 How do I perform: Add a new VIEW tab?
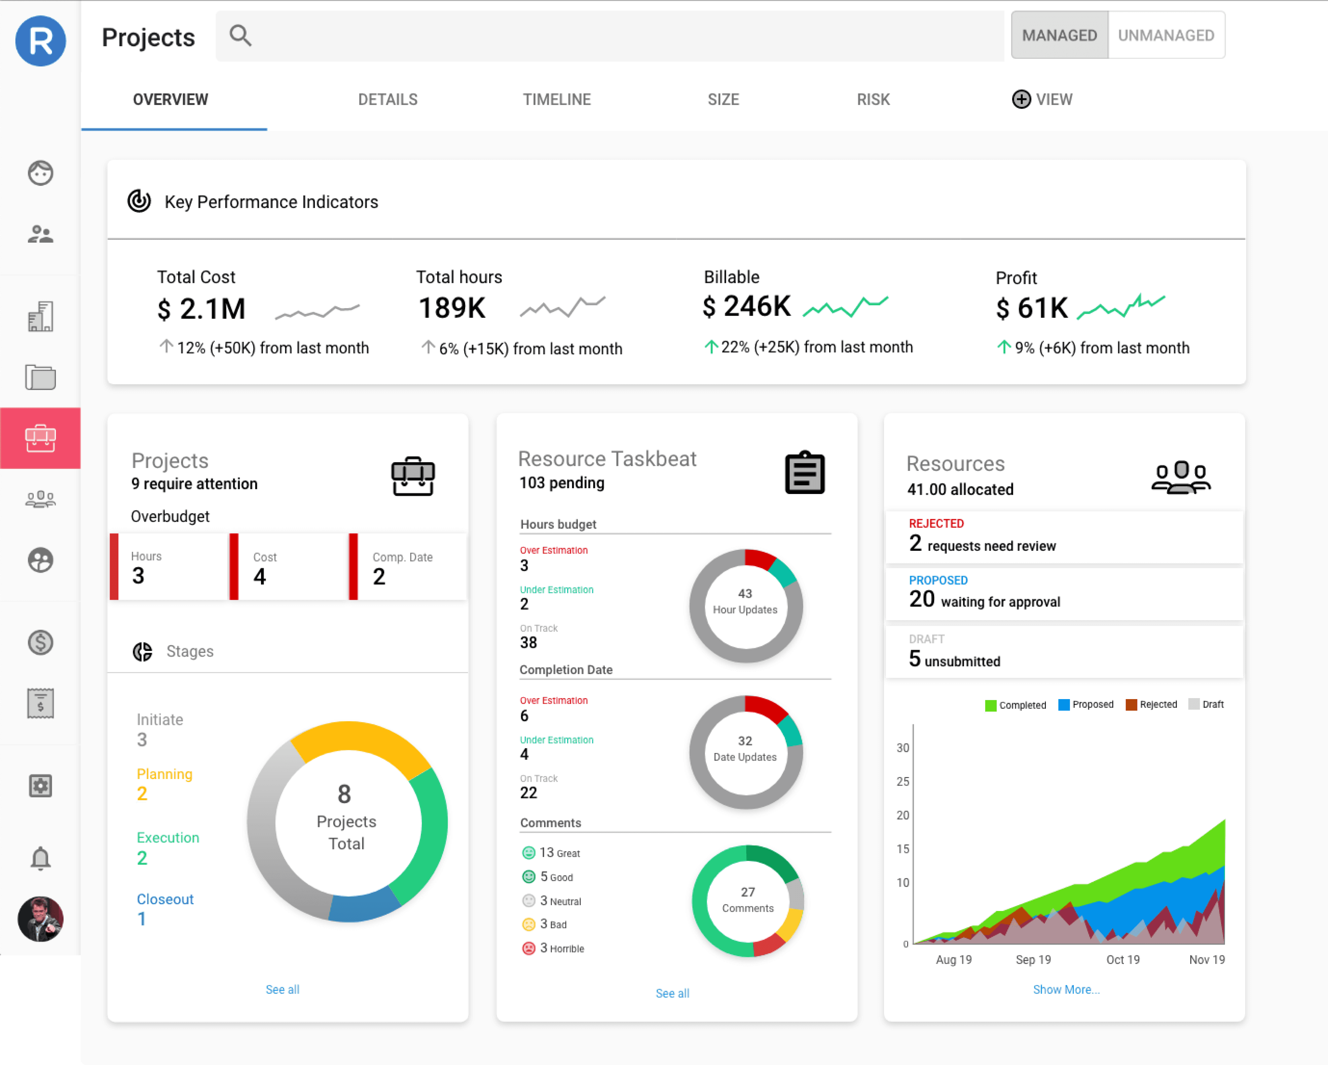[x=1042, y=99]
